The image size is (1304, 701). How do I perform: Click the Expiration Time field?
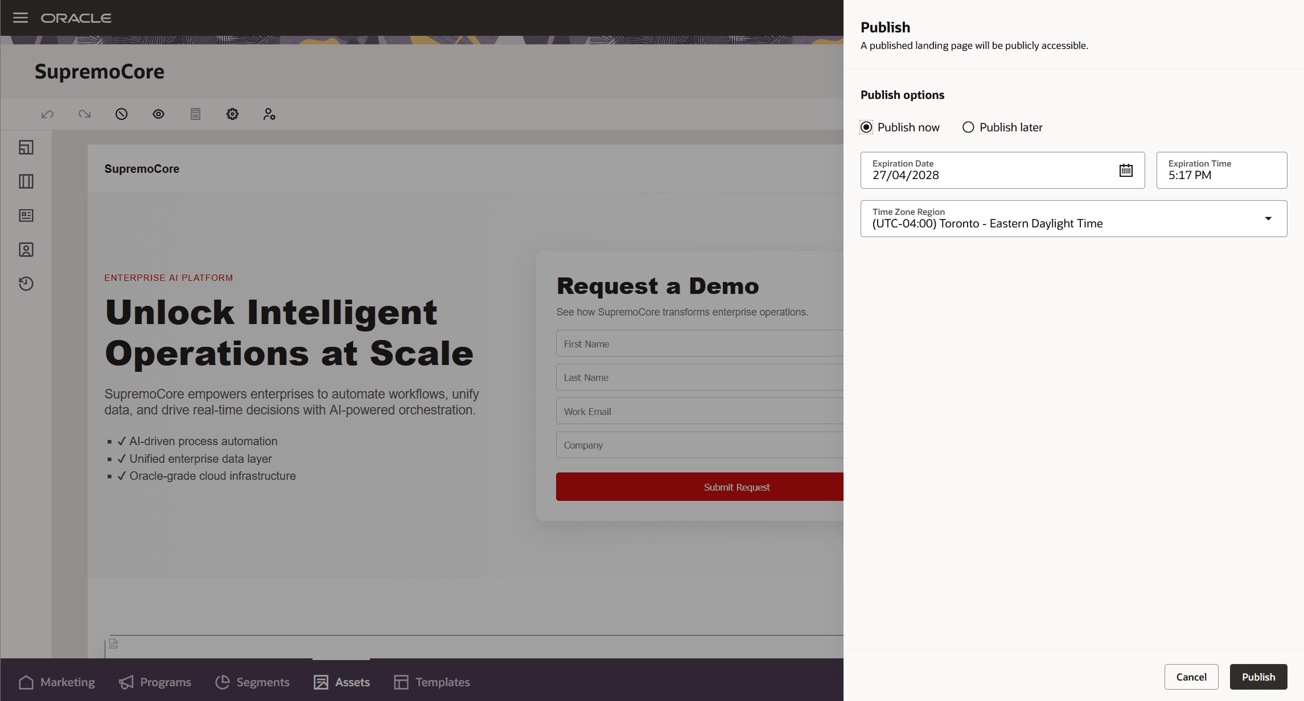tap(1221, 170)
